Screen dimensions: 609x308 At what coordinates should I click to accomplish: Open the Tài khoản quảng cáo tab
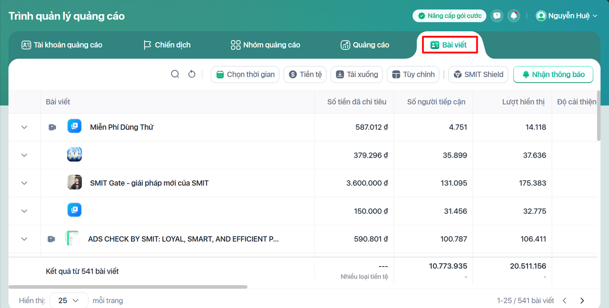point(62,45)
